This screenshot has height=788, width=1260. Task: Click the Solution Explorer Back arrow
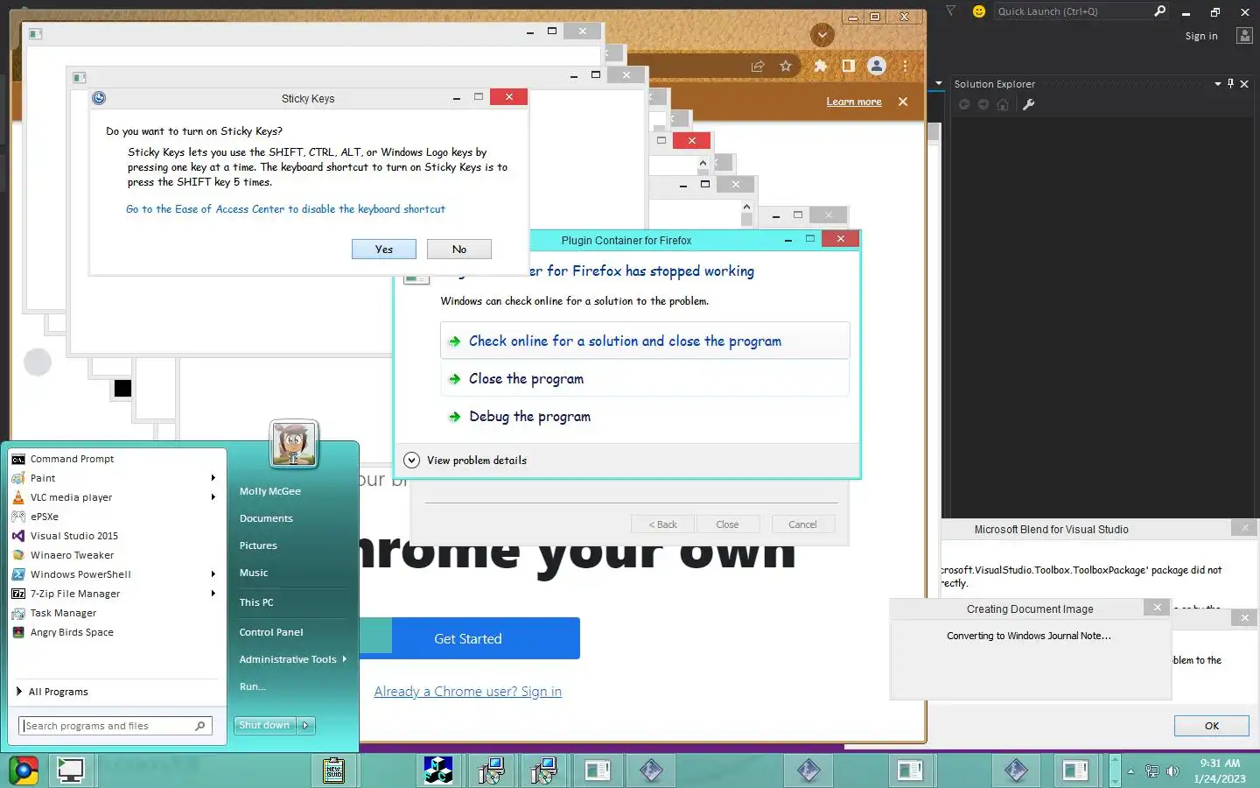(964, 104)
